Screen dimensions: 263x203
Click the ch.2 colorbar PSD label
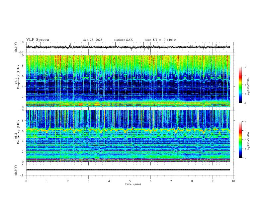(x=249, y=141)
